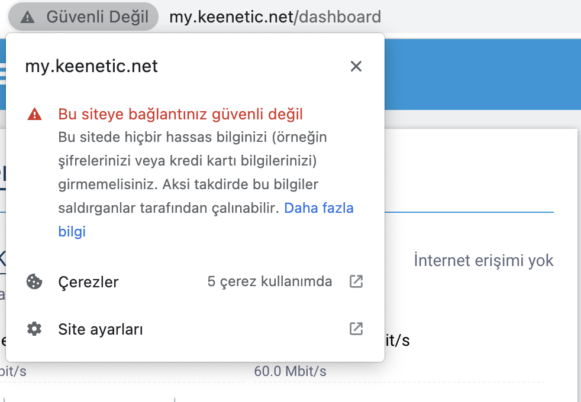Screen dimensions: 581x402
Task: Click the popup title my.keenetic.net
Action: (x=91, y=66)
